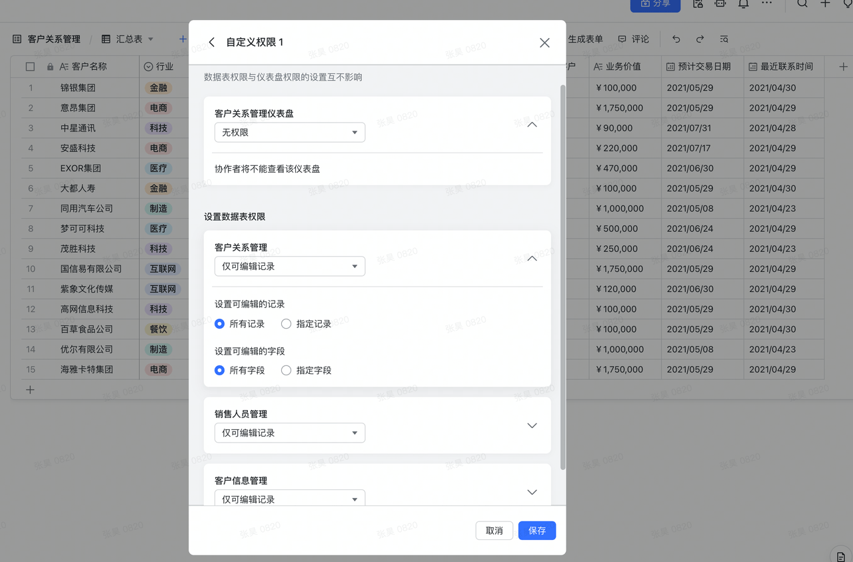Open the notifications bell

[x=743, y=4]
